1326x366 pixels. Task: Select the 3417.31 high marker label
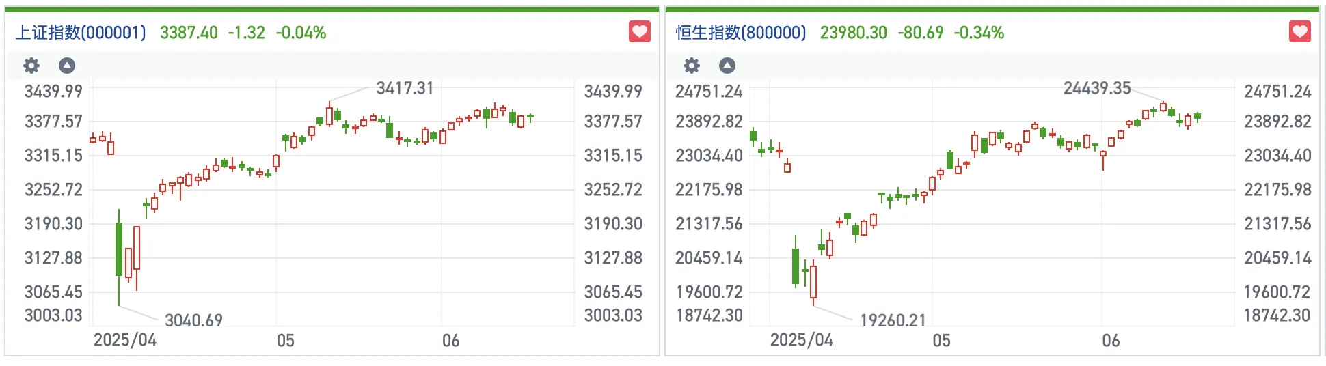pyautogui.click(x=405, y=88)
